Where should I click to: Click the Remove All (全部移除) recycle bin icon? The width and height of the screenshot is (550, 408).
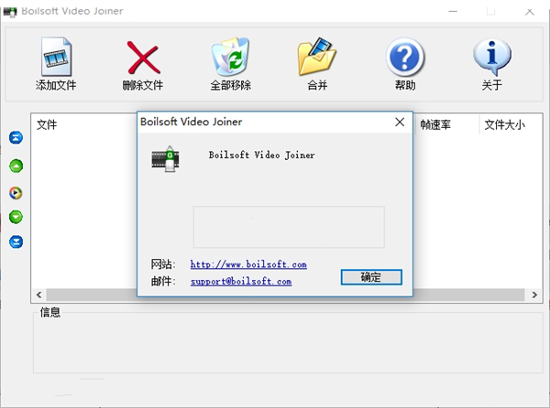[x=230, y=57]
